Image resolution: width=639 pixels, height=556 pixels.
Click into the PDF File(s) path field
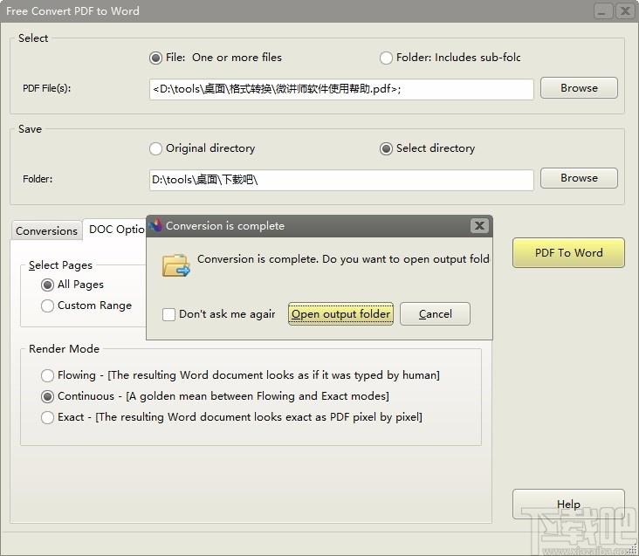tap(341, 89)
